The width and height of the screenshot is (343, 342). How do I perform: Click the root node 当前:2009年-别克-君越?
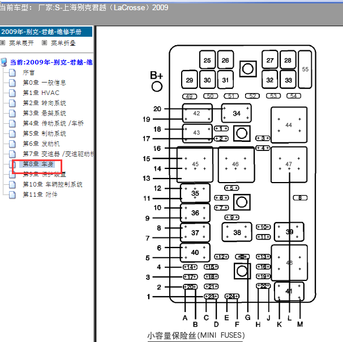coord(52,62)
